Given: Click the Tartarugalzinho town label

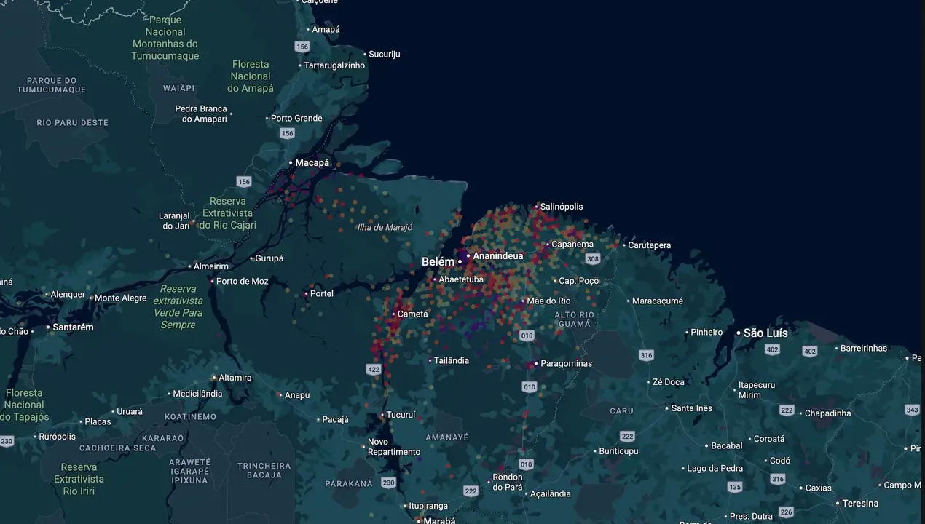Looking at the screenshot, I should tap(334, 65).
